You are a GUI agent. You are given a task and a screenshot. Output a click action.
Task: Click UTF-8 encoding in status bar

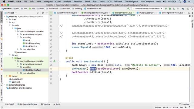(176, 107)
